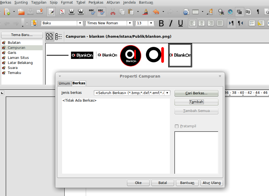269x196 pixels.
Task: Cancel with the Batal button
Action: click(x=163, y=183)
